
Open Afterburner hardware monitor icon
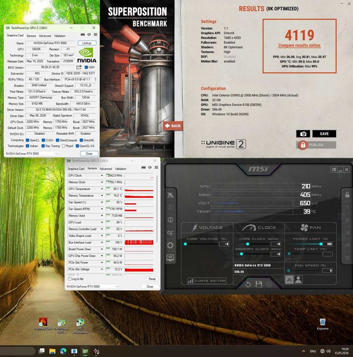coord(170,258)
